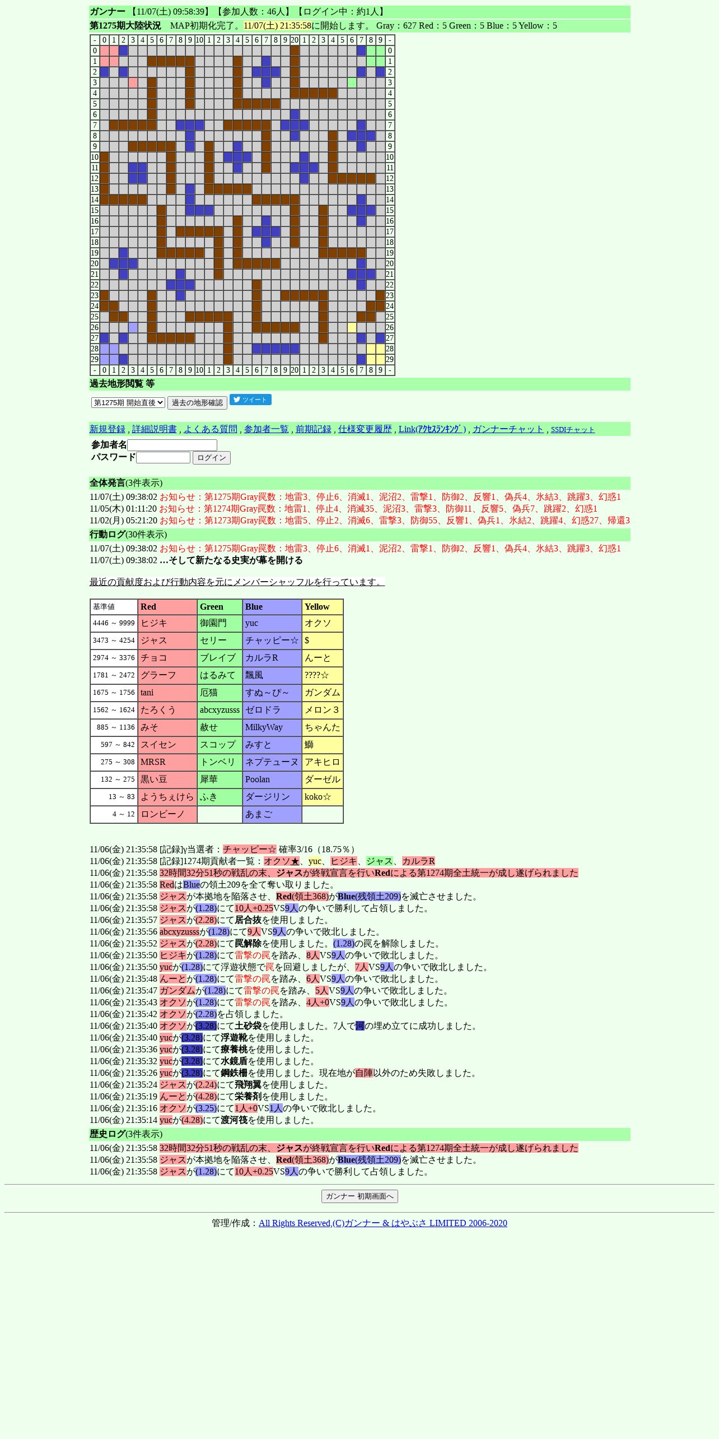Click the koko☆ cell in Yellow column

click(x=323, y=797)
